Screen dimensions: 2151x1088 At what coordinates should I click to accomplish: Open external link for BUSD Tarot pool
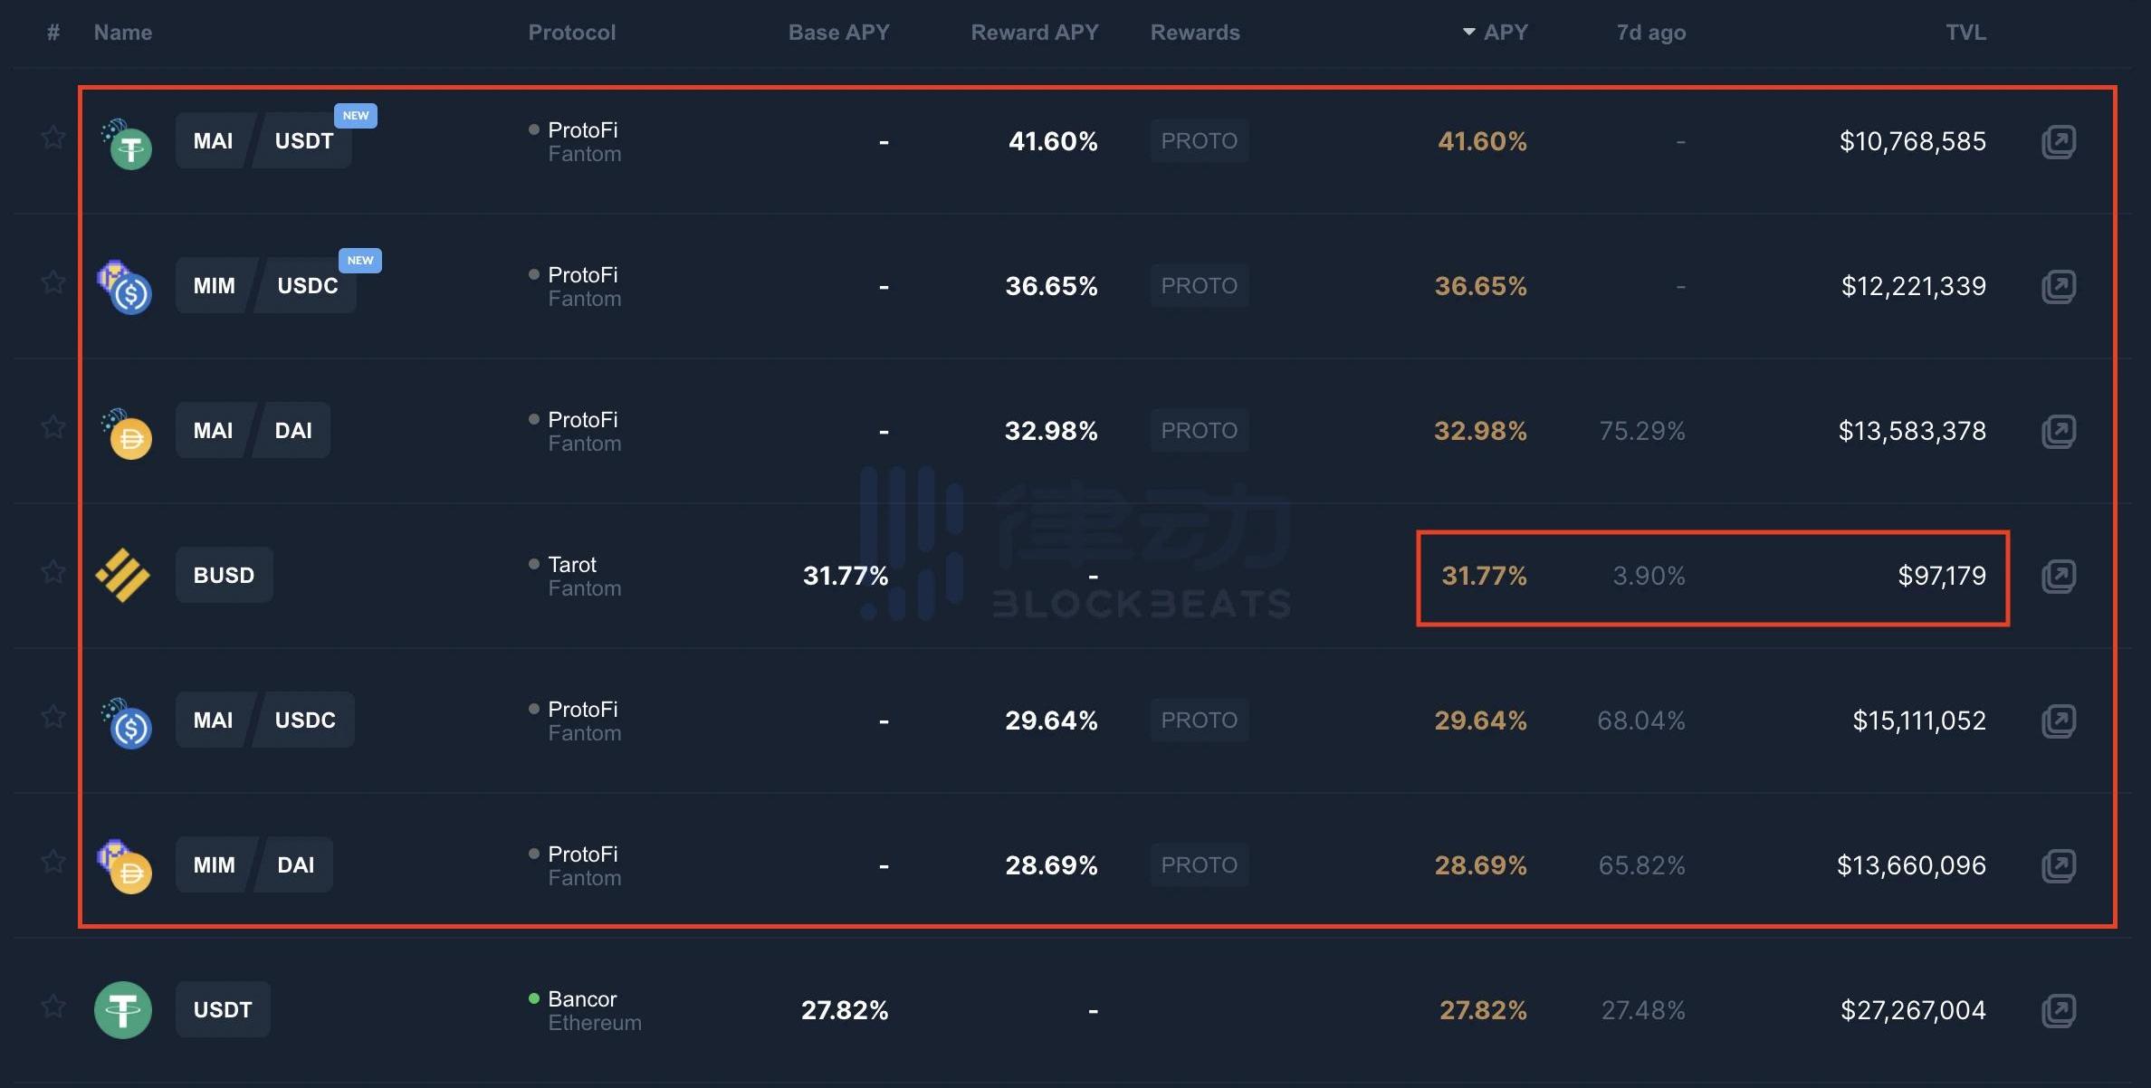click(x=2058, y=577)
